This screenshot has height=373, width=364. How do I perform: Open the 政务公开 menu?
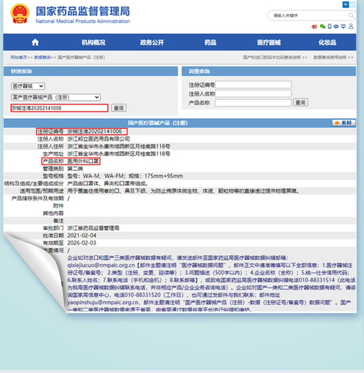[152, 42]
